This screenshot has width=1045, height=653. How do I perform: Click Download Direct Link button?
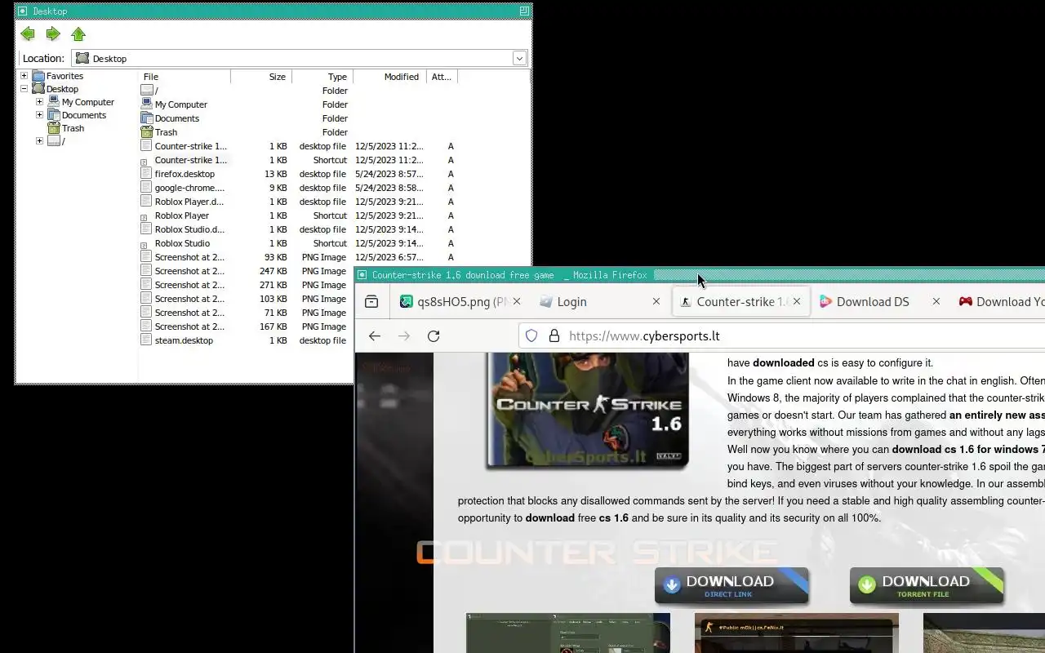click(731, 586)
